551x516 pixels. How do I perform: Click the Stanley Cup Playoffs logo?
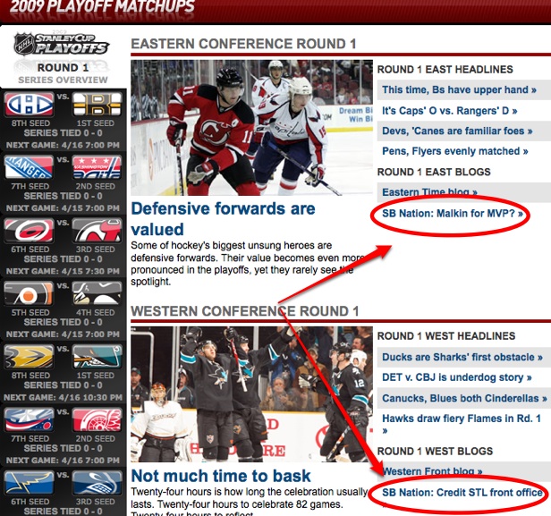pyautogui.click(x=62, y=45)
